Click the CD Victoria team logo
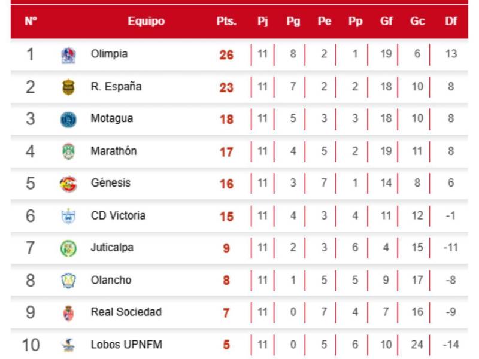The image size is (479, 359). click(x=68, y=216)
